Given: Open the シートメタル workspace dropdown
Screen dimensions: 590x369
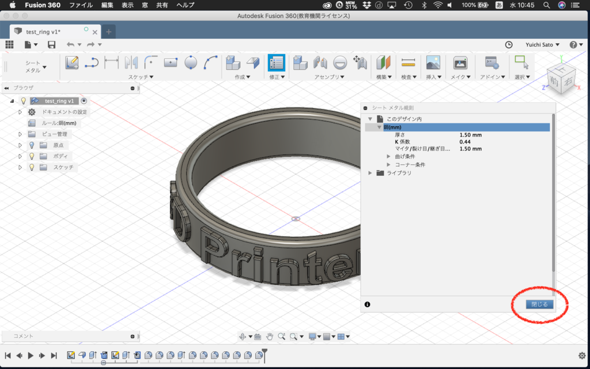Looking at the screenshot, I should (35, 67).
